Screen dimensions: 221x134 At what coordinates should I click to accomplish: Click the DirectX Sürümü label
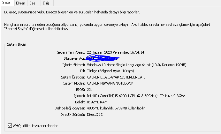click(72, 115)
